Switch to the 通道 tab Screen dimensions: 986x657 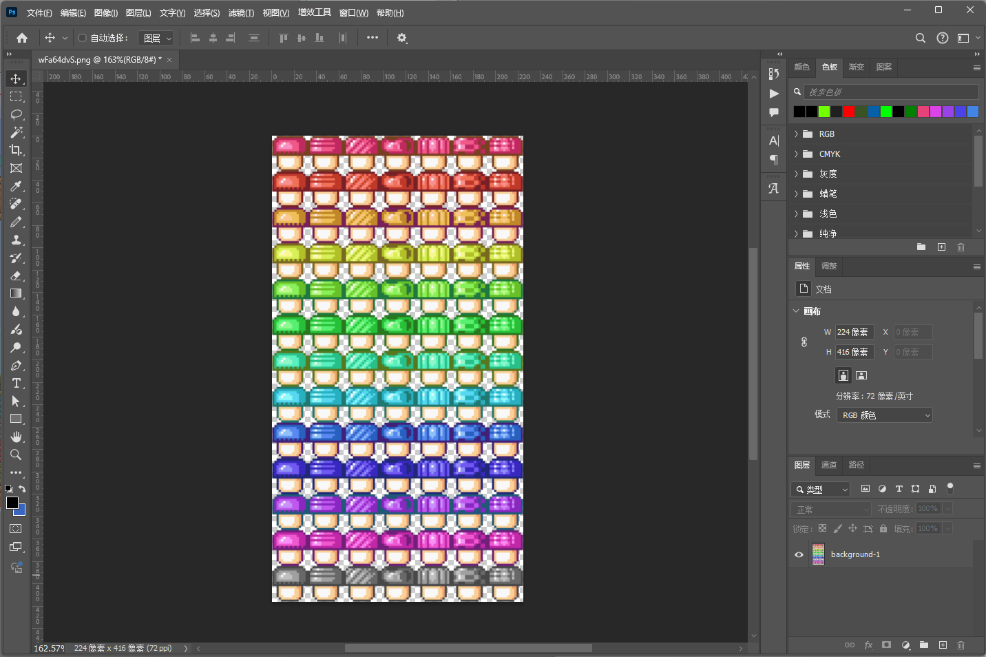coord(829,465)
